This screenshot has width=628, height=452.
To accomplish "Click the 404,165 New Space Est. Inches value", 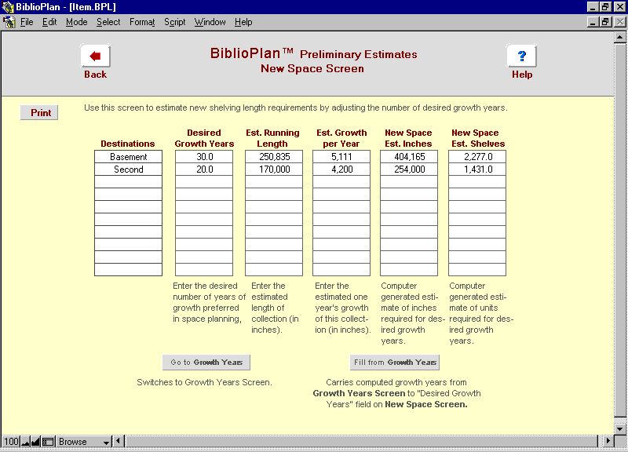I will click(x=409, y=156).
